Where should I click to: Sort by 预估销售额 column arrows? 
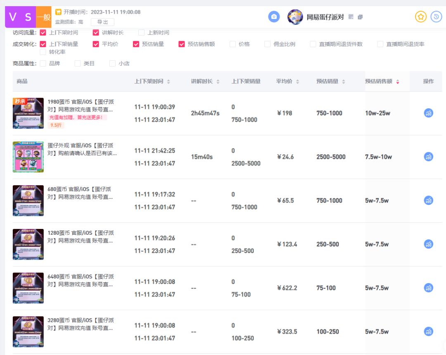point(398,82)
